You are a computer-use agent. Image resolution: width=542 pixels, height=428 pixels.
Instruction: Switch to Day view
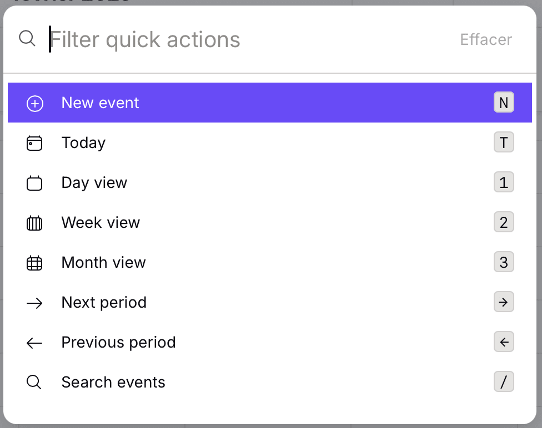coord(94,183)
